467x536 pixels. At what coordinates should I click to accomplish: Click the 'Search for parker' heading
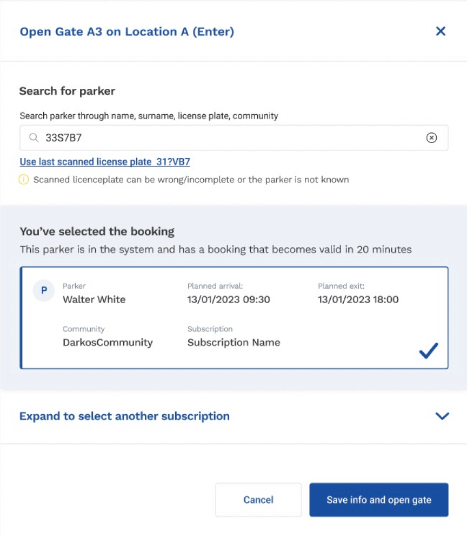pos(67,91)
